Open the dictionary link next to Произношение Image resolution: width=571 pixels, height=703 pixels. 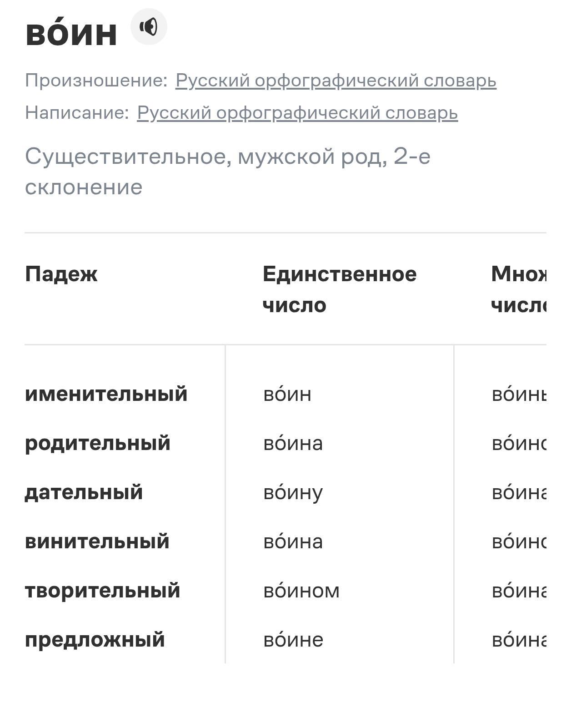(x=336, y=81)
